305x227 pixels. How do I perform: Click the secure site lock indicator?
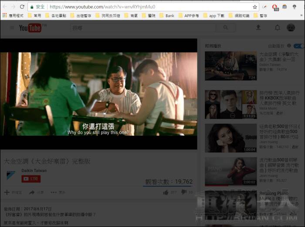pyautogui.click(x=37, y=7)
